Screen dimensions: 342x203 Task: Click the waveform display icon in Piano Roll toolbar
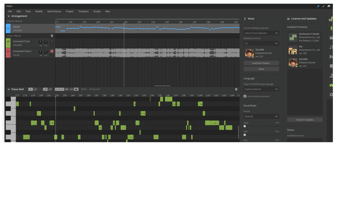point(67,89)
